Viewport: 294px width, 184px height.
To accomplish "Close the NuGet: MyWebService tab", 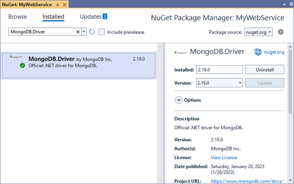I will tap(65, 4).
